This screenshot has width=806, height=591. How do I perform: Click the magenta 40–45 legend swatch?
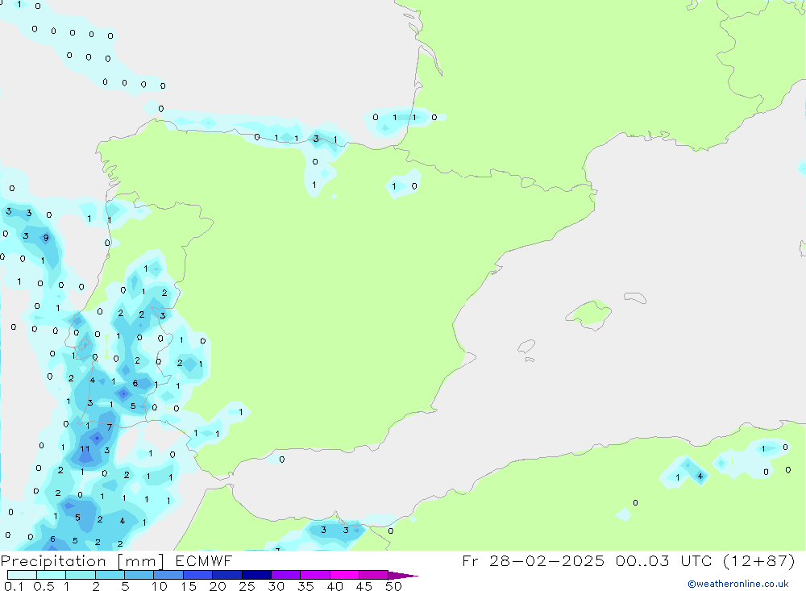[344, 575]
